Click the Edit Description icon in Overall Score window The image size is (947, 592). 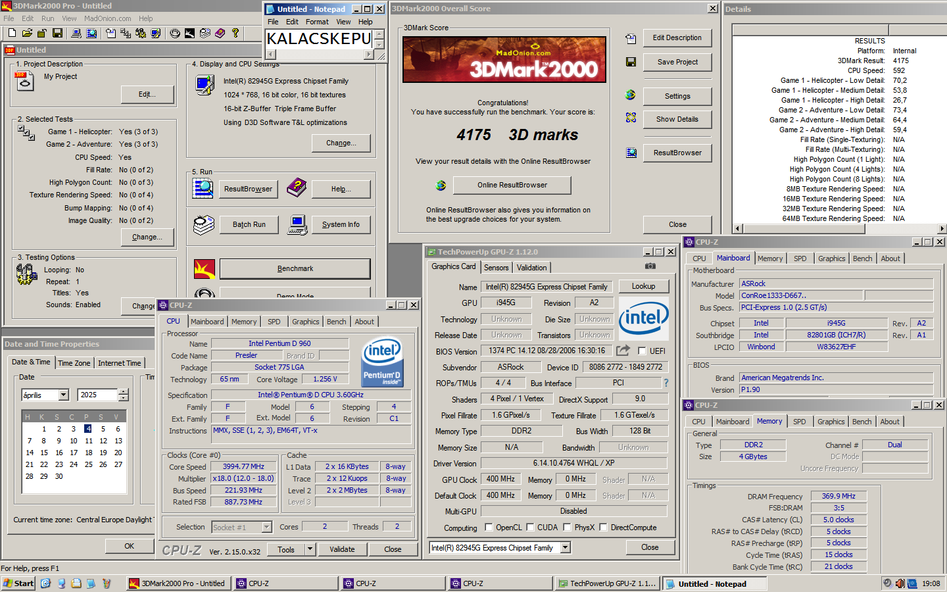pos(631,39)
